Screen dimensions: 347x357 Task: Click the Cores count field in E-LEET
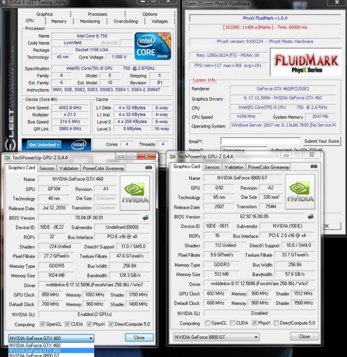click(x=127, y=144)
